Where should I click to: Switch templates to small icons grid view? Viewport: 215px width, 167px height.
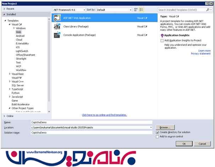point(136,10)
